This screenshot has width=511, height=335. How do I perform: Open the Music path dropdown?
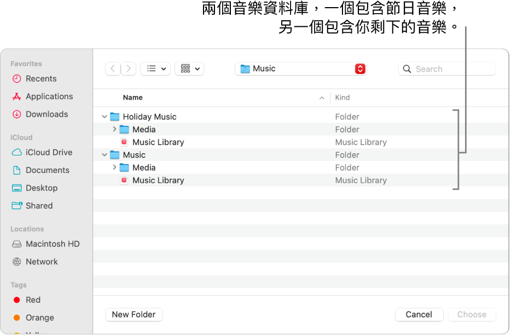[300, 68]
